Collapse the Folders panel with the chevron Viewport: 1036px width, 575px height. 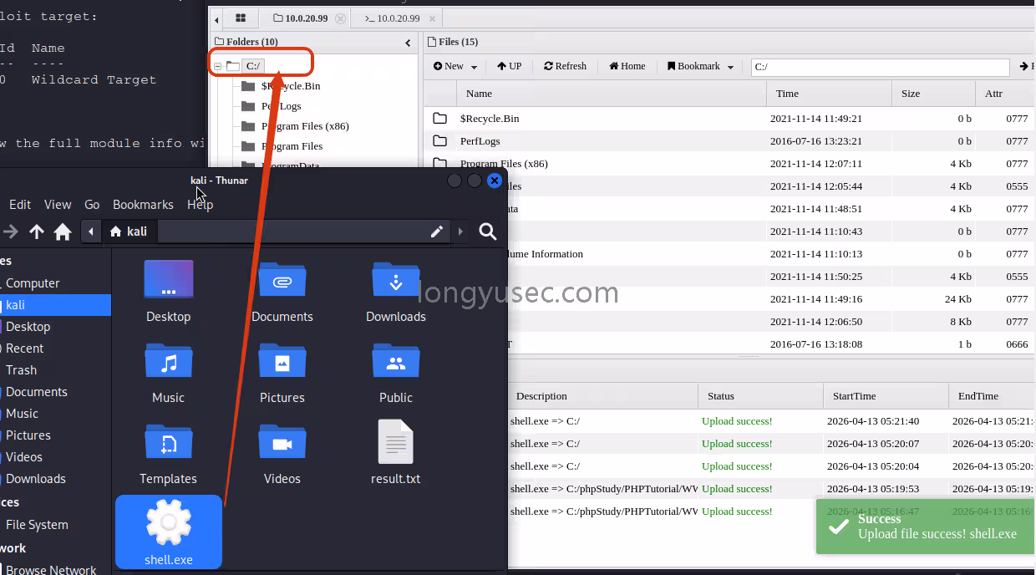[x=408, y=43]
